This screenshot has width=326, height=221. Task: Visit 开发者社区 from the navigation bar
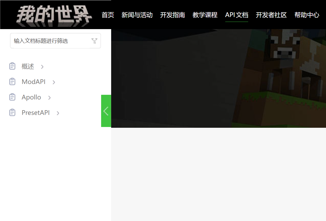pos(271,15)
